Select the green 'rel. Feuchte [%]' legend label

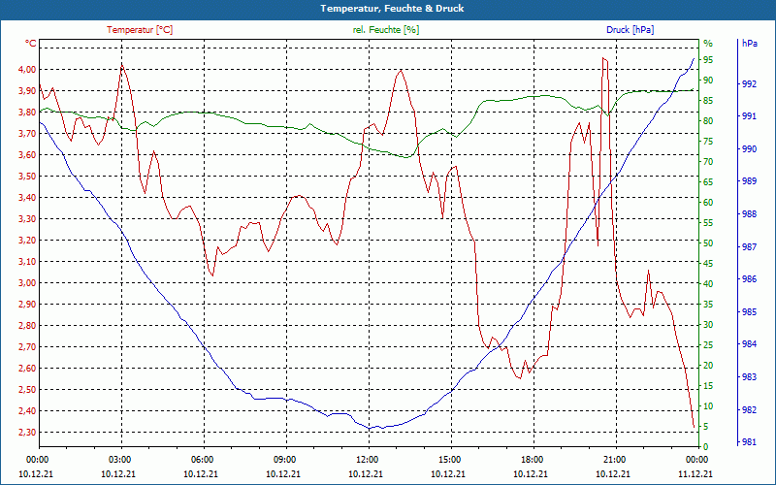(386, 30)
